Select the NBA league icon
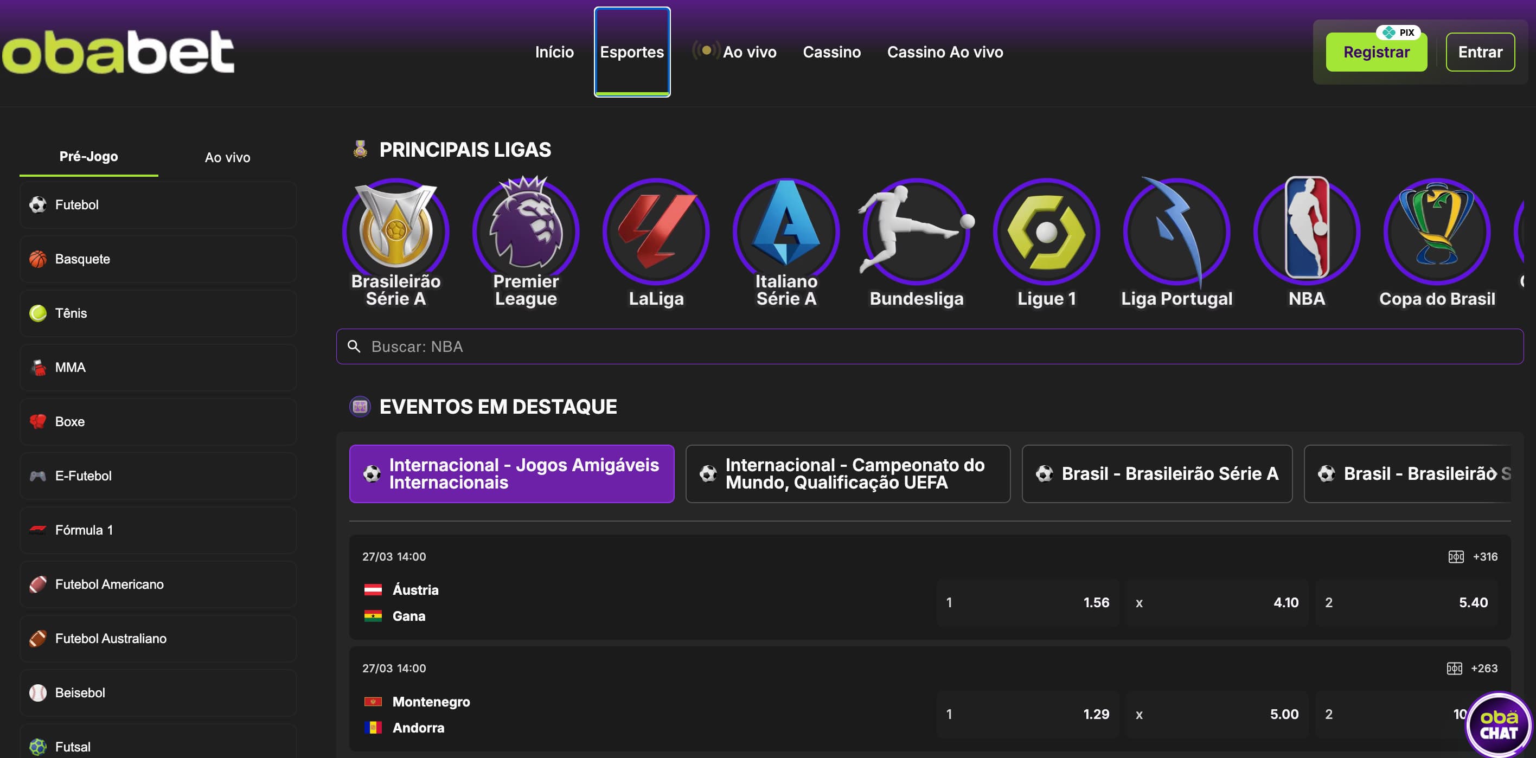This screenshot has width=1536, height=758. [x=1307, y=233]
